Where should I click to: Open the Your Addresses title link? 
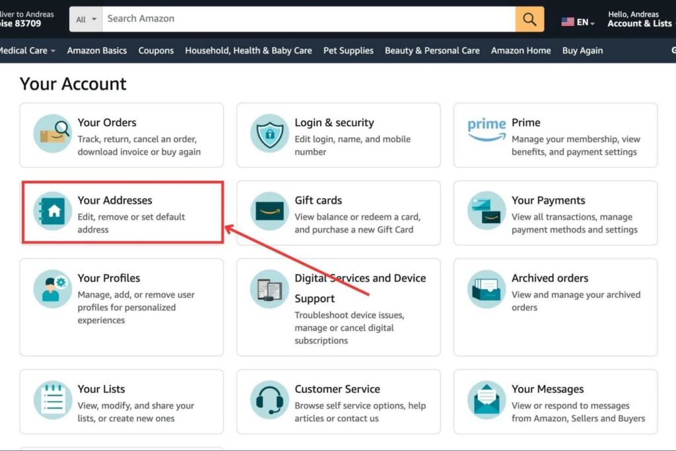pyautogui.click(x=115, y=200)
